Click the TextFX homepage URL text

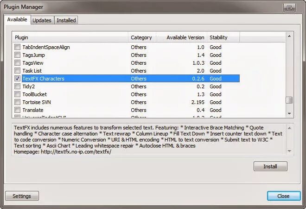(76, 152)
